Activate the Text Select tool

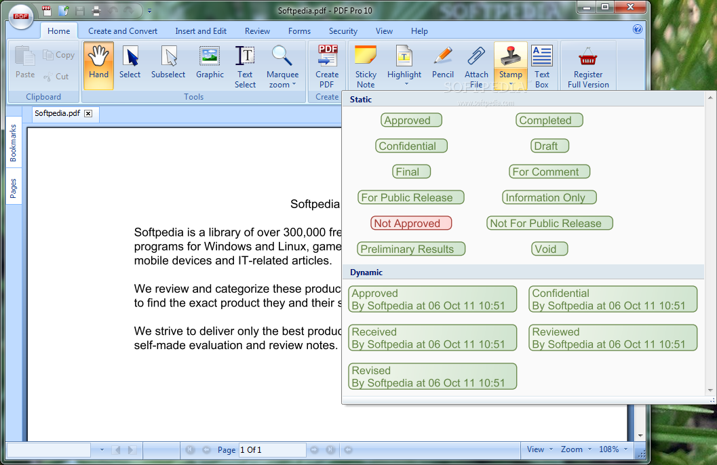pos(245,65)
